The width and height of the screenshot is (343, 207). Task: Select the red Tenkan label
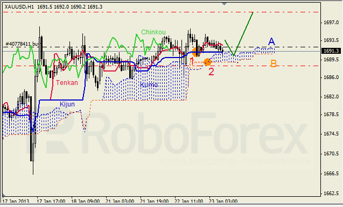pyautogui.click(x=67, y=83)
